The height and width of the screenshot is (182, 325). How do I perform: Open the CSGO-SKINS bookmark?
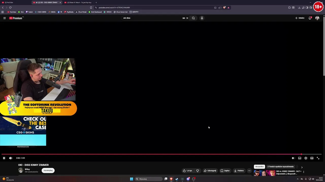pos(41,12)
